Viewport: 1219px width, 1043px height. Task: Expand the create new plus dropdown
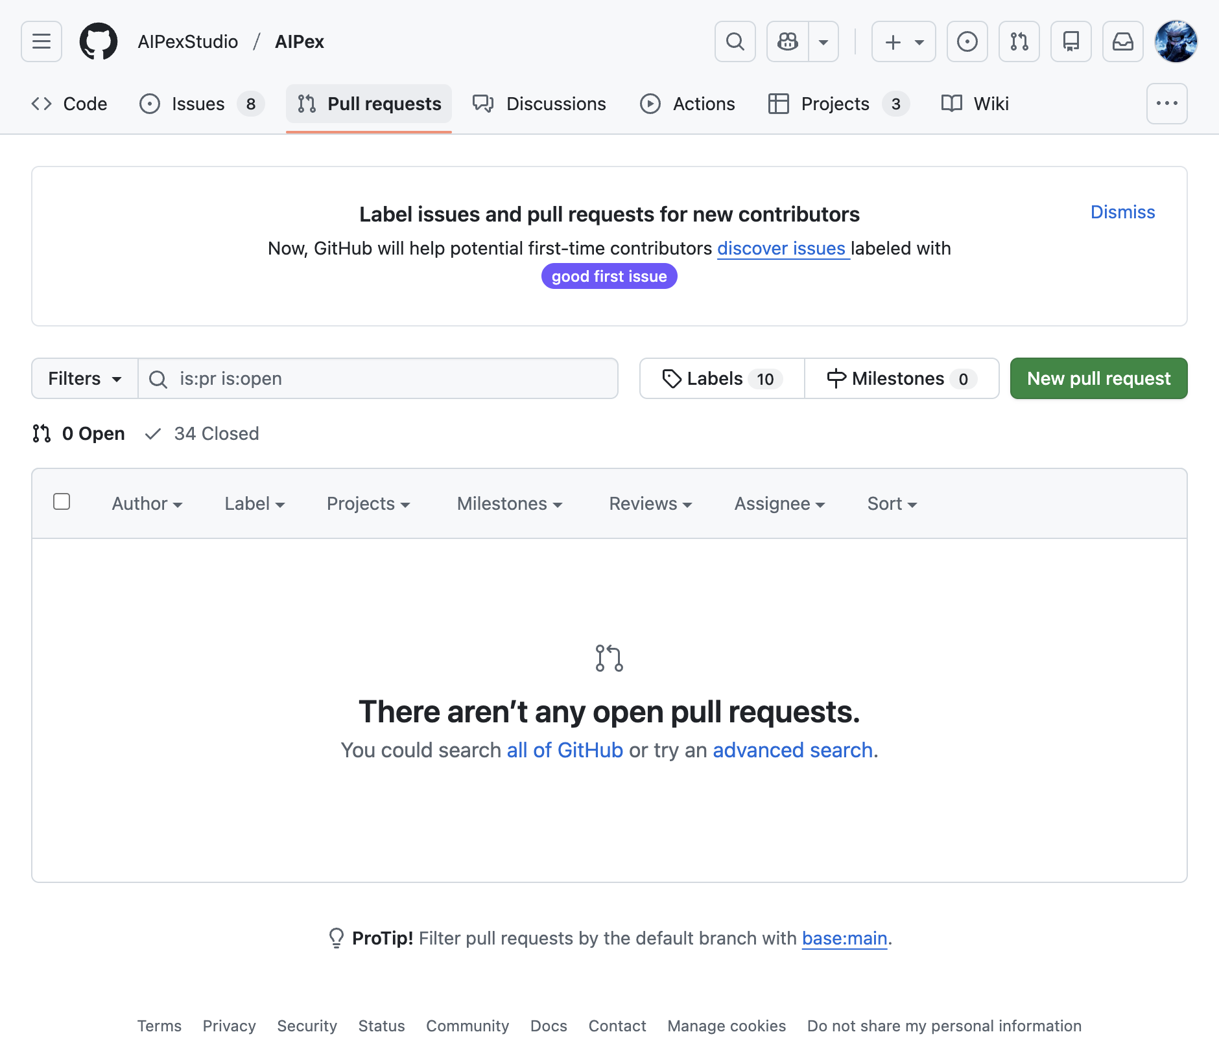click(903, 41)
